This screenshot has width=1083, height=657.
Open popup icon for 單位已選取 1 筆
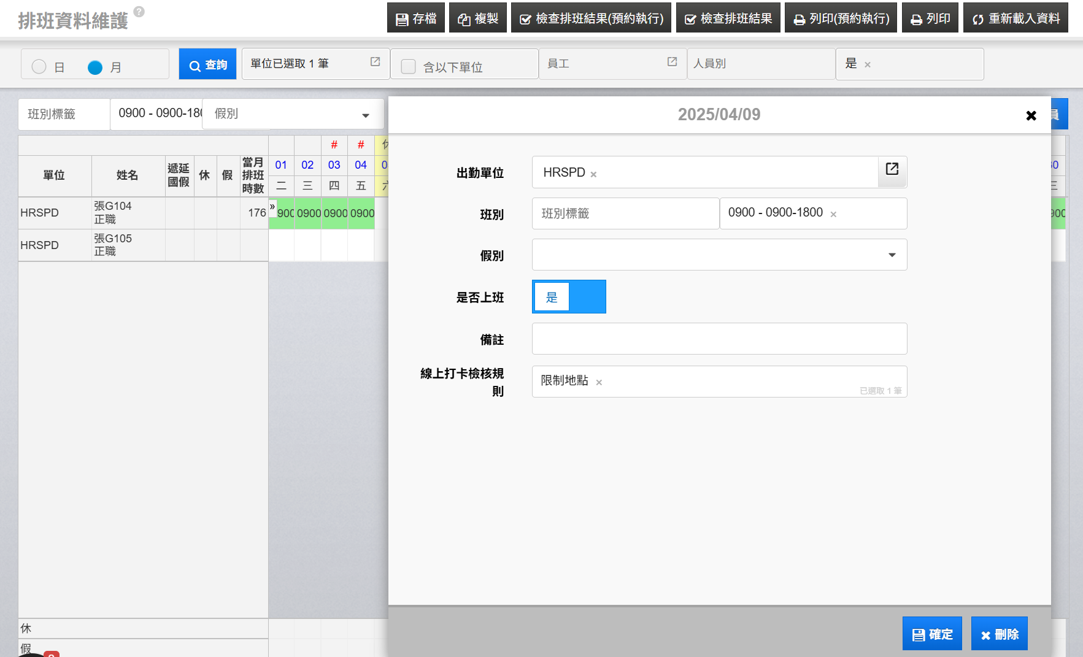pos(375,62)
